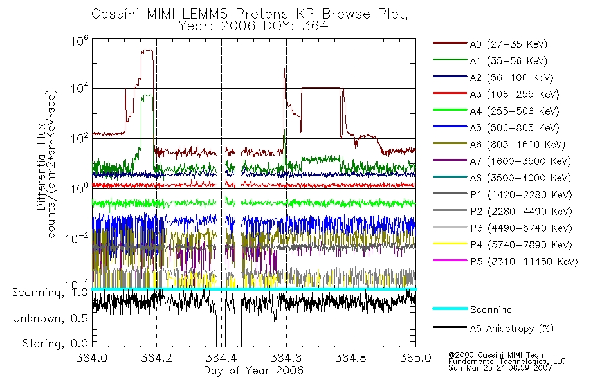
Task: Click the blue A5 legend line swatch
Action: tap(450, 127)
